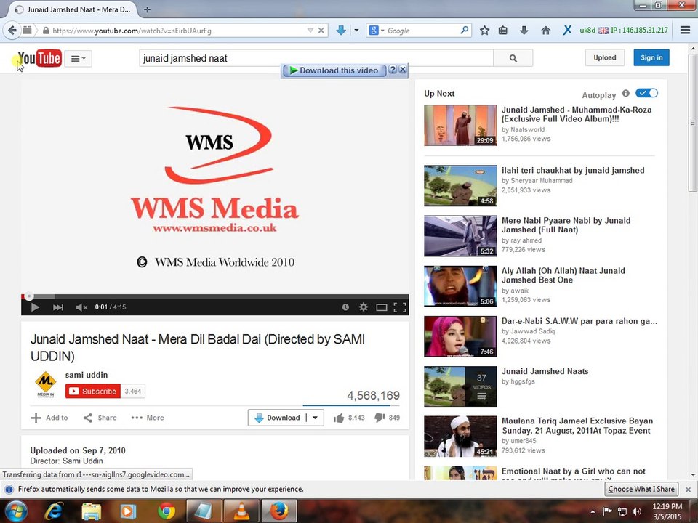Click the YouTube logo
The width and height of the screenshot is (698, 523).
point(39,58)
